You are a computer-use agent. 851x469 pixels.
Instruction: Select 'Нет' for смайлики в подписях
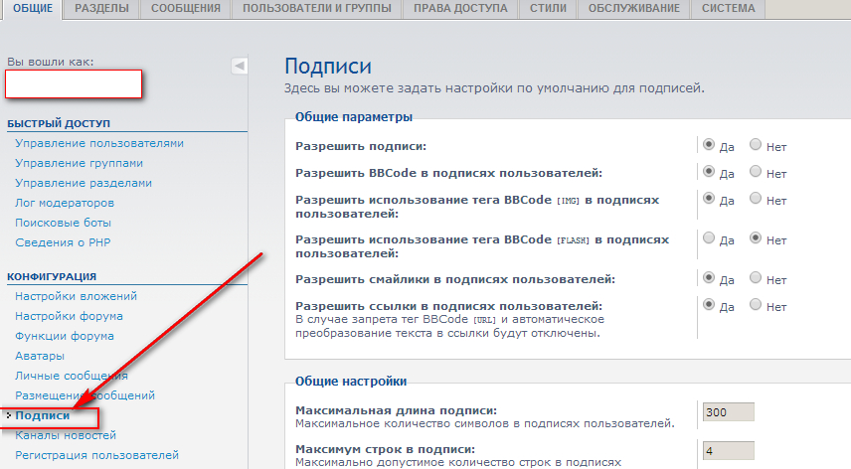[x=756, y=278]
